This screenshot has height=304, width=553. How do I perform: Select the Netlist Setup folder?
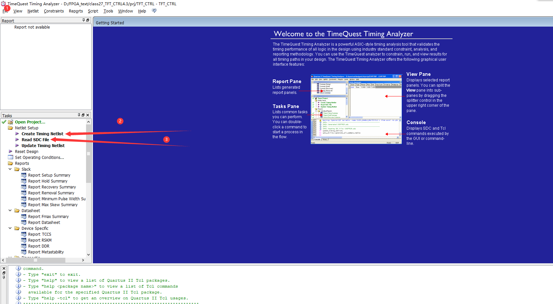point(27,128)
